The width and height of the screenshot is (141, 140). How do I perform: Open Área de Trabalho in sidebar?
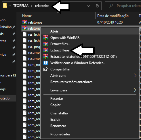(6, 27)
